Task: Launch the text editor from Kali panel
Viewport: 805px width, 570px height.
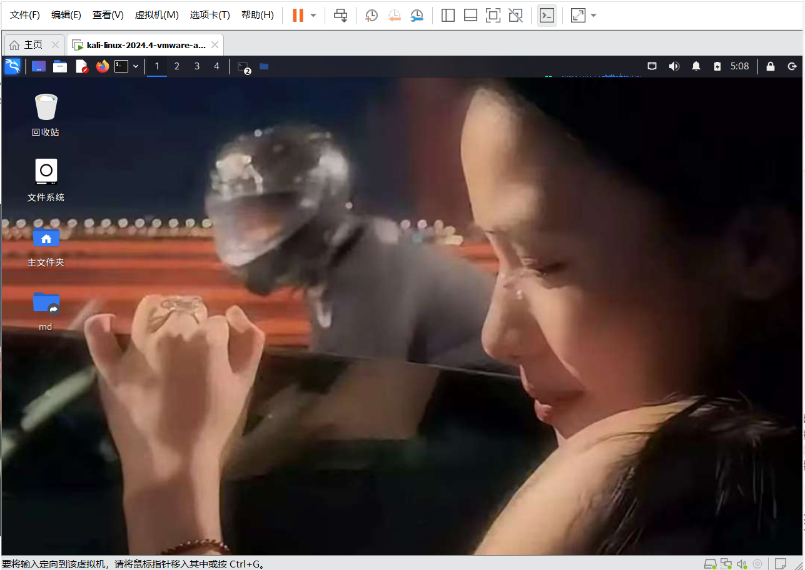Action: pos(81,66)
